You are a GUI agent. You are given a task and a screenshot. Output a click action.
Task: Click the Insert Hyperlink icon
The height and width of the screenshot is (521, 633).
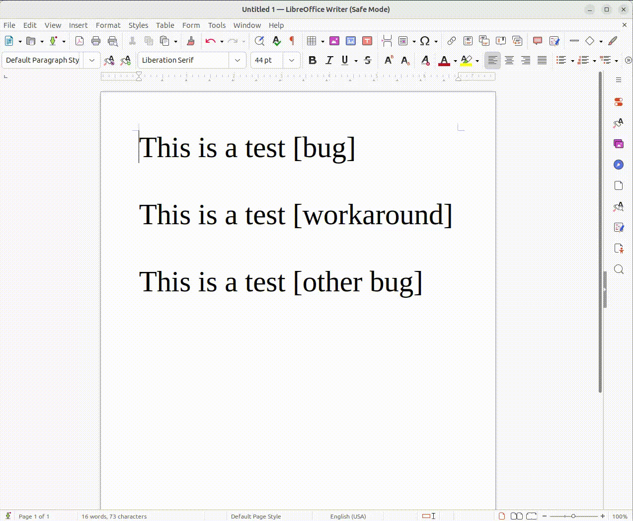coord(451,41)
